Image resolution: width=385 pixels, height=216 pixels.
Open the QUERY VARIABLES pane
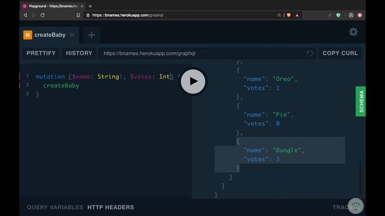pyautogui.click(x=55, y=207)
